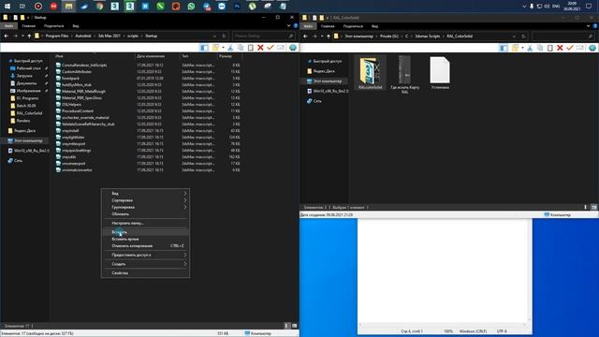599x337 pixels.
Task: Click the globe icon in RAL_ColorSolid window toolbar
Action: tap(592, 48)
